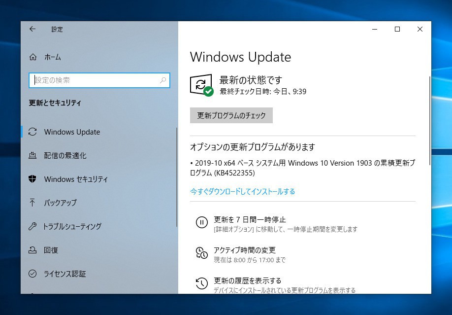Open アクティブ時間の変更
The height and width of the screenshot is (315, 452).
pyautogui.click(x=245, y=250)
